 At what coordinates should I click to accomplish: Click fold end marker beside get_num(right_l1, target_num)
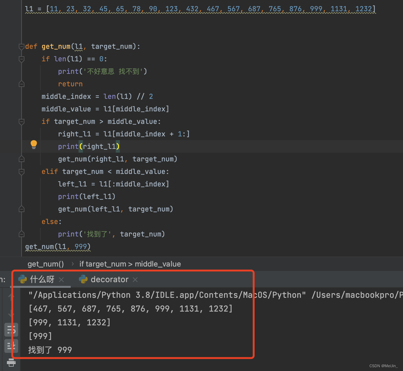22,159
